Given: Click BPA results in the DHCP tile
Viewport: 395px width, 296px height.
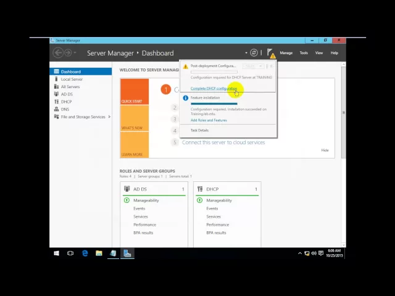Looking at the screenshot, I should click(216, 233).
